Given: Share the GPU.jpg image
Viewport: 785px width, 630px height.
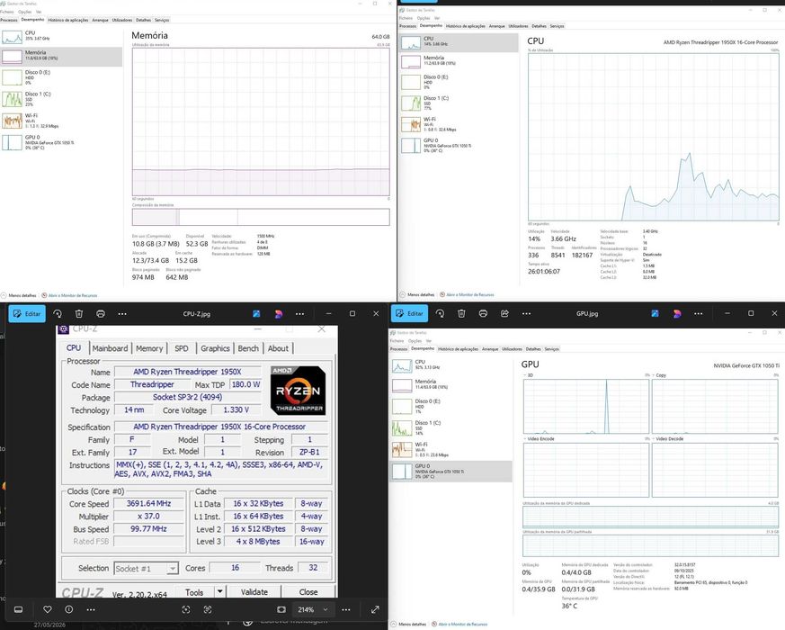Looking at the screenshot, I should click(x=504, y=313).
